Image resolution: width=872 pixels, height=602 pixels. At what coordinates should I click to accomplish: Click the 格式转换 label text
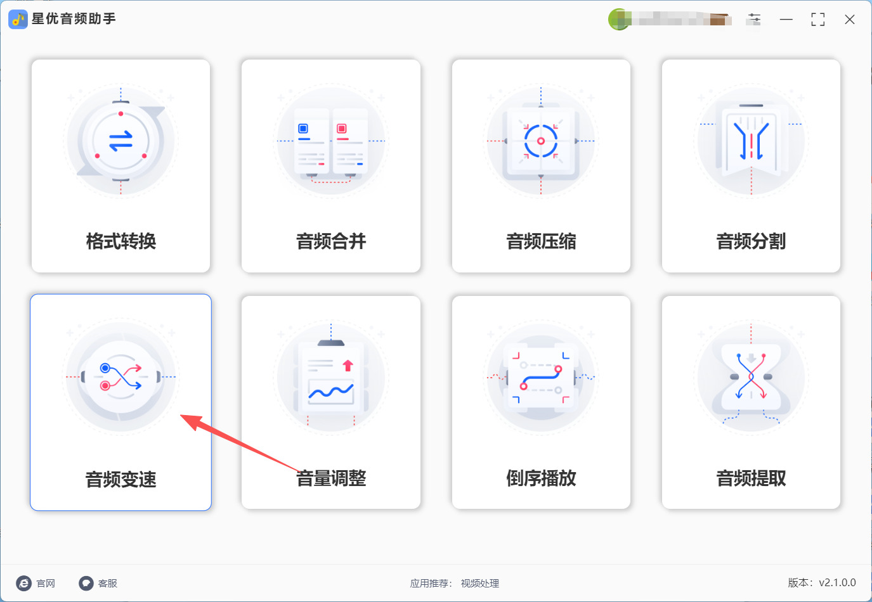120,241
